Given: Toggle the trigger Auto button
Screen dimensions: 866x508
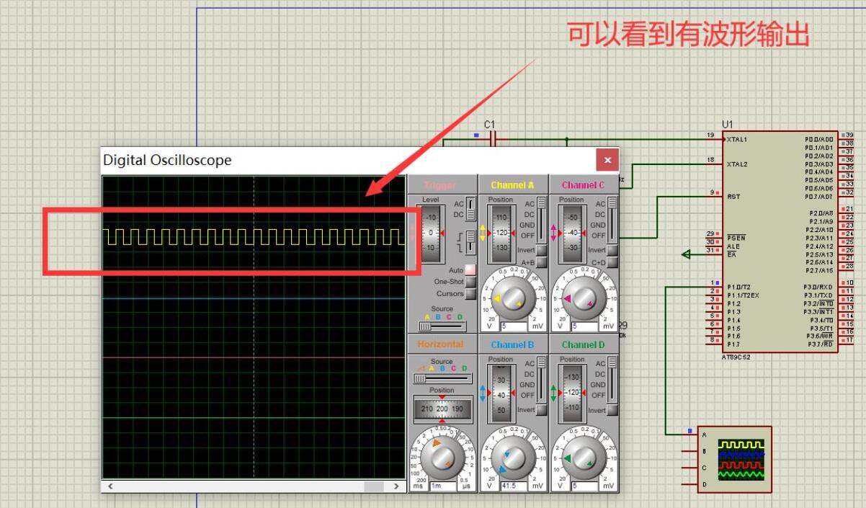Looking at the screenshot, I should [x=470, y=269].
